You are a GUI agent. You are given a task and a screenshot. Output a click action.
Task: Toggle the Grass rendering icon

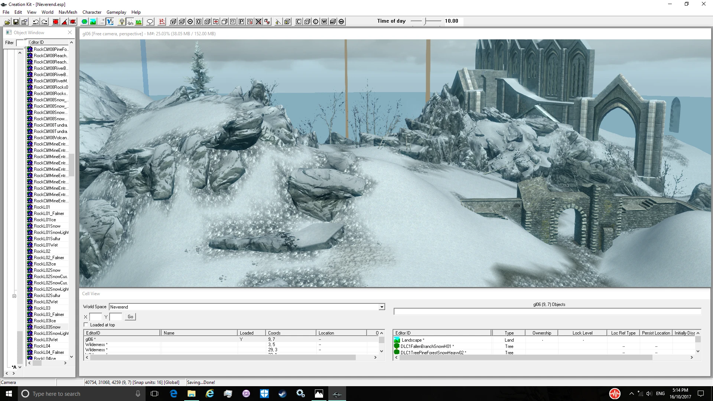point(139,22)
